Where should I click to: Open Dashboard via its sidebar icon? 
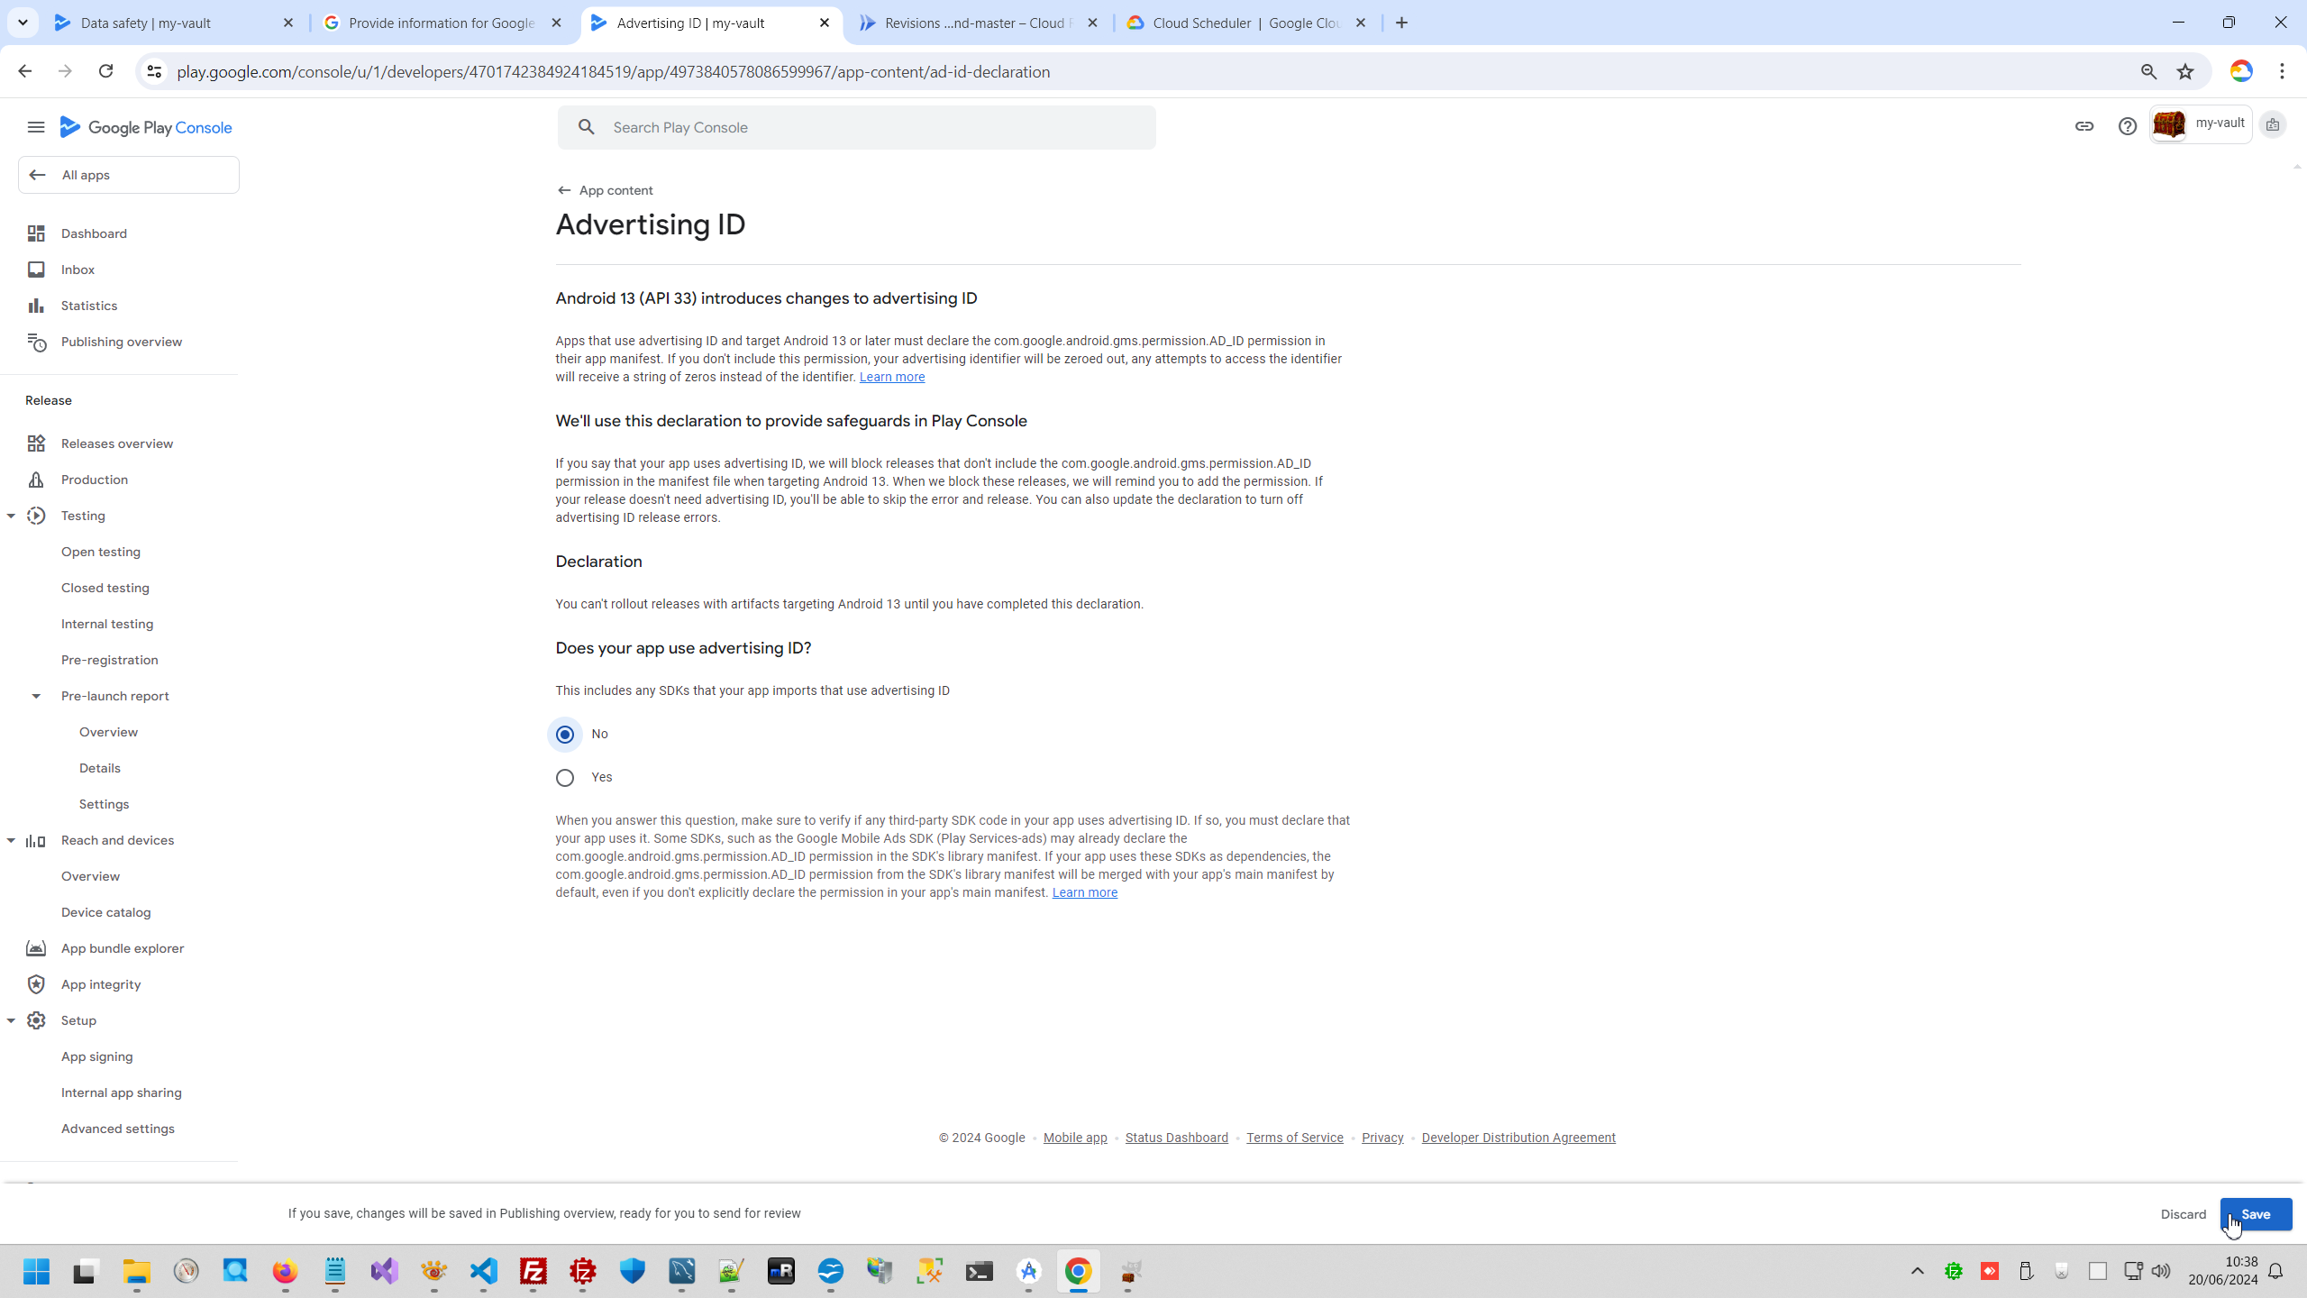pyautogui.click(x=36, y=233)
